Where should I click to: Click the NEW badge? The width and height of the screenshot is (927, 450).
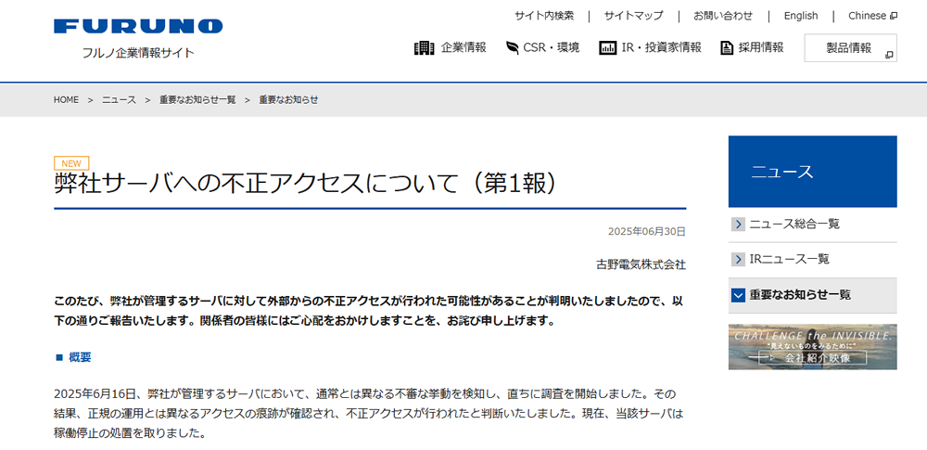71,163
